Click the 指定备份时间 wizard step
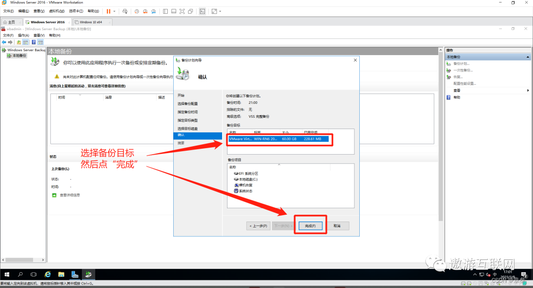The width and height of the screenshot is (533, 288). click(188, 112)
